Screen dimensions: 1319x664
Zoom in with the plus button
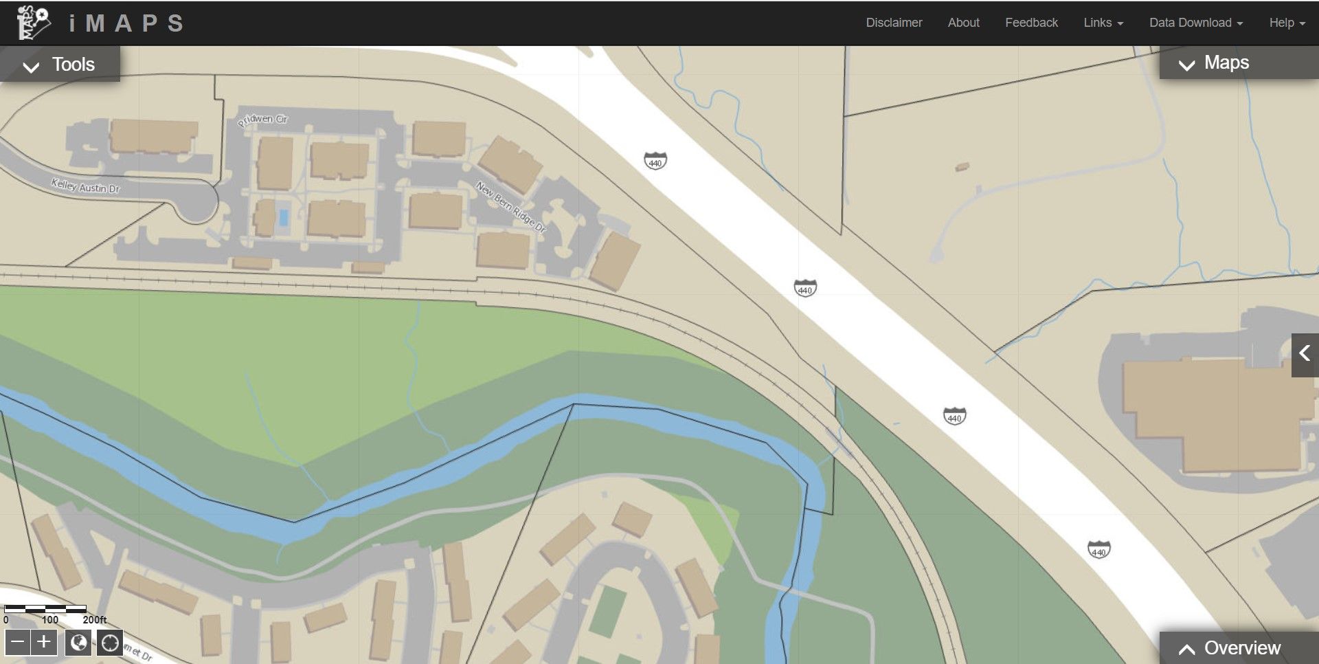pos(44,643)
